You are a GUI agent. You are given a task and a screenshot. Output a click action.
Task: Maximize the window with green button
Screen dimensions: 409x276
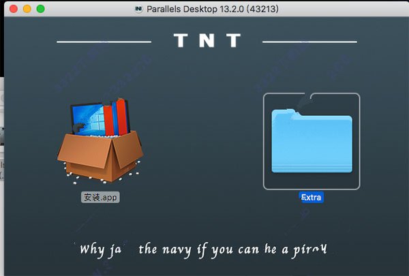tap(41, 9)
